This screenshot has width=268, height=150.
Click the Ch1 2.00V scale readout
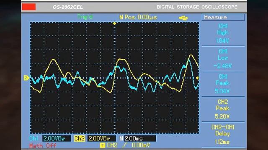pos(57,138)
